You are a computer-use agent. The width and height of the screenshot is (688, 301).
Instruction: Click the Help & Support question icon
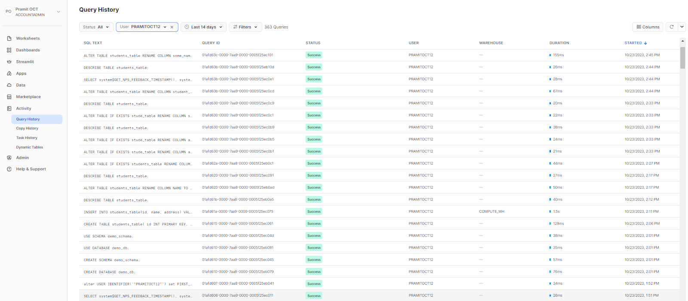pyautogui.click(x=9, y=169)
